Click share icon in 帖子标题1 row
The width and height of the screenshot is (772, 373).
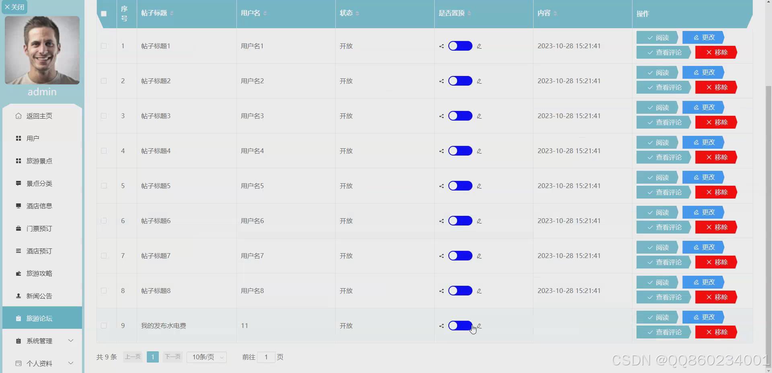[441, 46]
